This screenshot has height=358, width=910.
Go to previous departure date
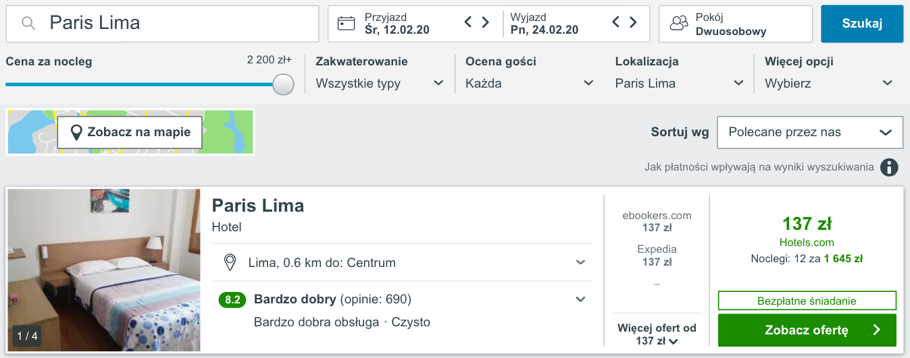pyautogui.click(x=616, y=22)
